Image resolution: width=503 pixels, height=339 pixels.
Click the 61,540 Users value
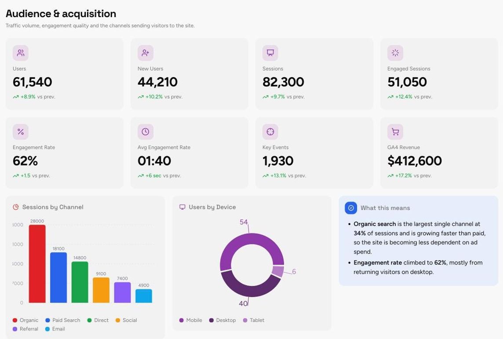coord(33,82)
